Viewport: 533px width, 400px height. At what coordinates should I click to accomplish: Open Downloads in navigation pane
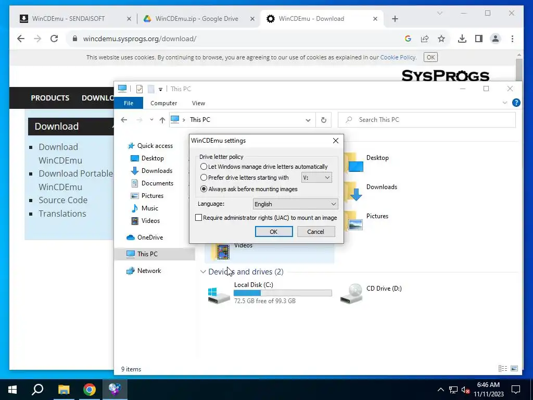tap(151, 171)
